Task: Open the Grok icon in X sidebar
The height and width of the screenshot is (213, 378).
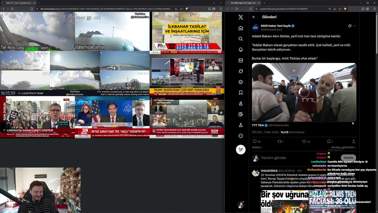Action: coord(241,71)
